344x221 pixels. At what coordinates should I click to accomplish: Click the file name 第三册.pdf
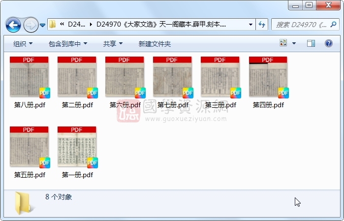tap(220, 105)
